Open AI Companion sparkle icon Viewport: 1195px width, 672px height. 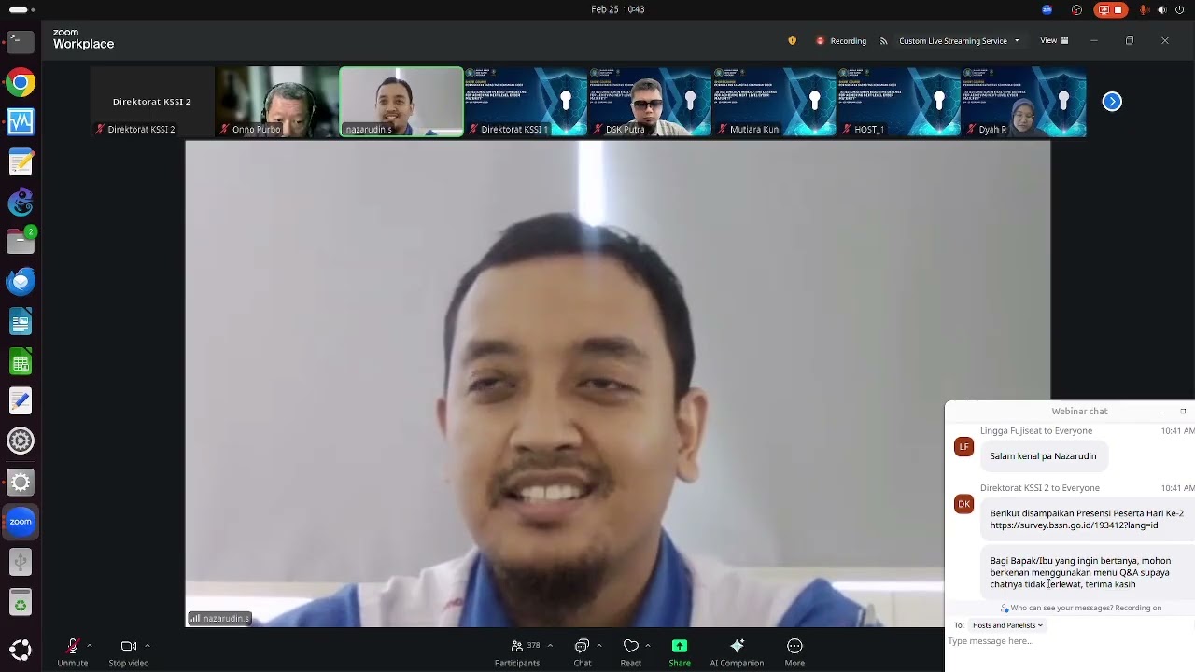[737, 646]
